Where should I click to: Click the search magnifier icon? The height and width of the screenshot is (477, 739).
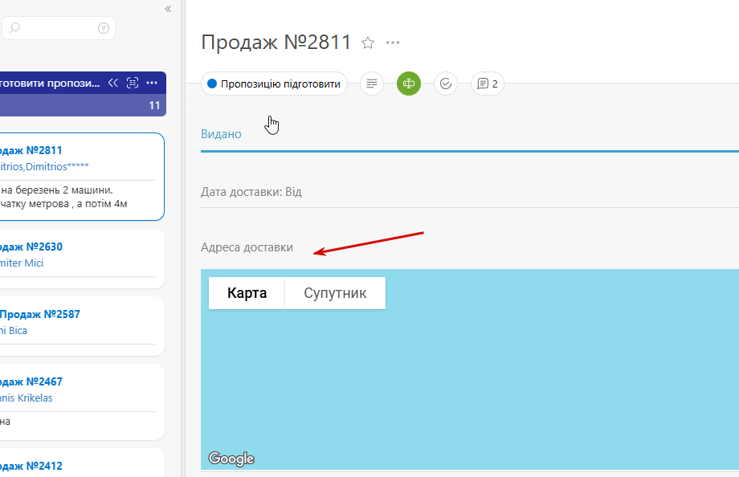[14, 28]
